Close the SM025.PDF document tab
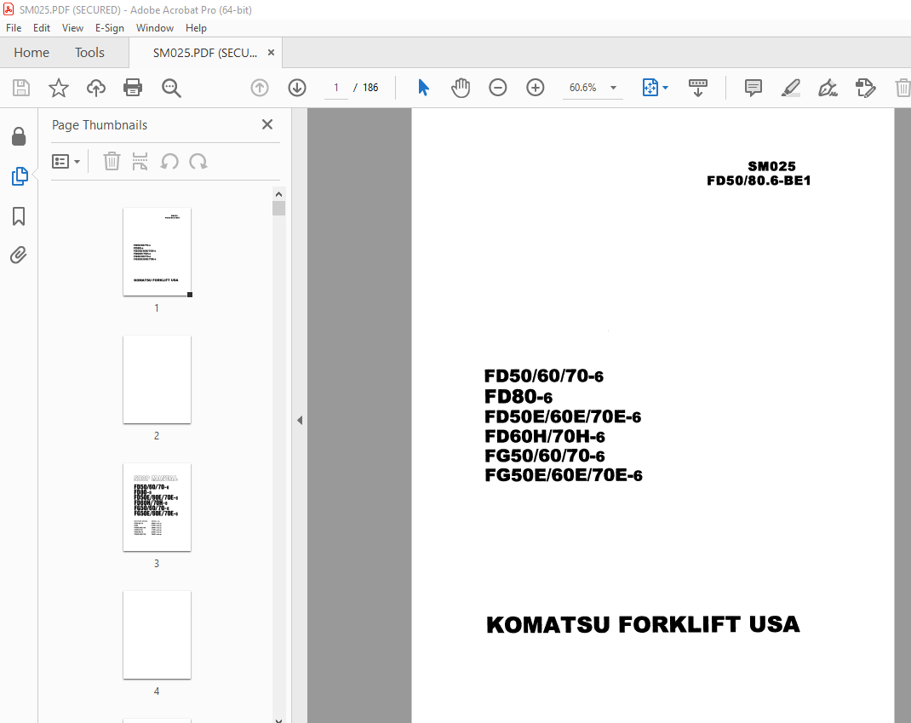 271,52
